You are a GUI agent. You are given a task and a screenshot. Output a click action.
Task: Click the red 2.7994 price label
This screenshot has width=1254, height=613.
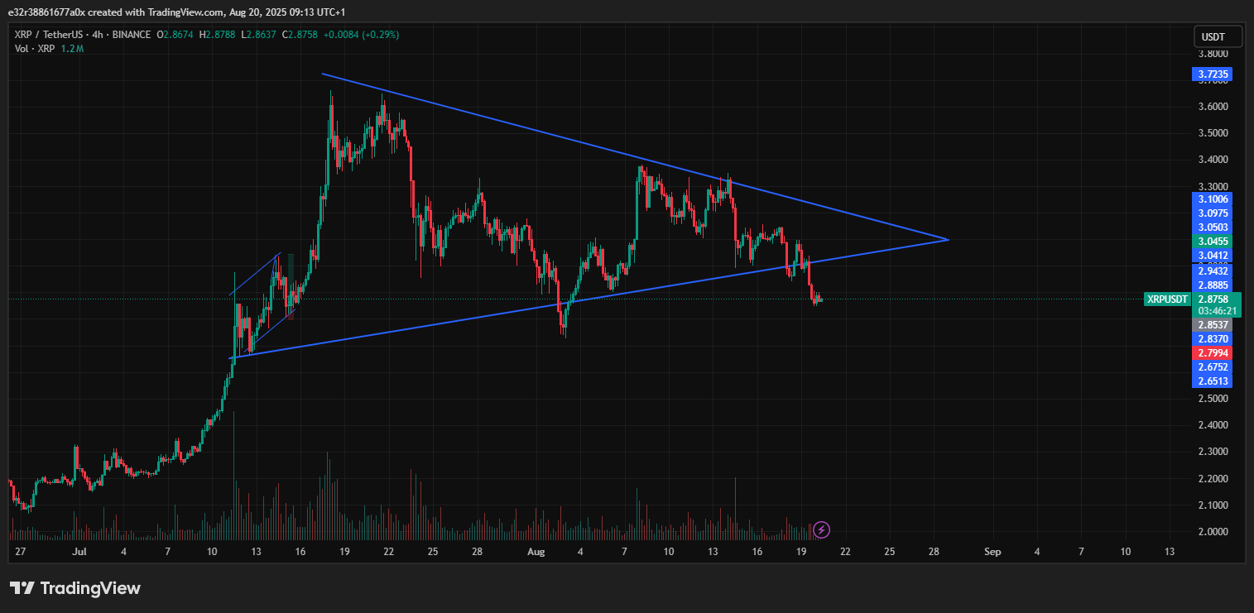[1212, 352]
